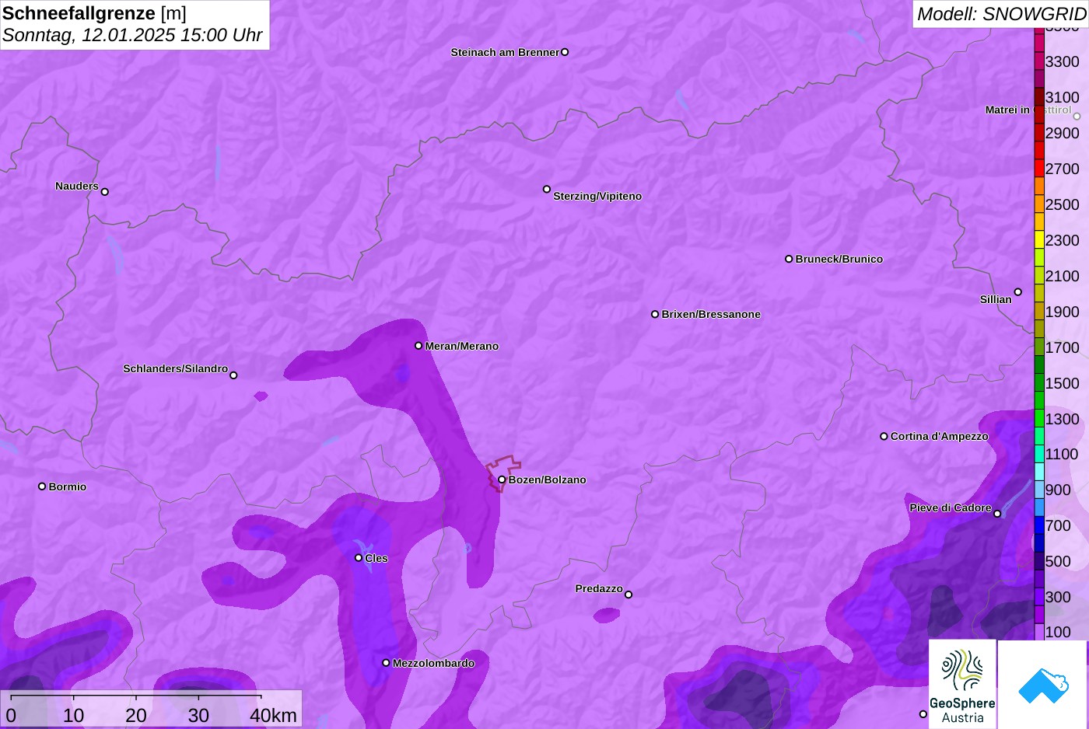This screenshot has height=729, width=1089.
Task: Click the Sillian marker dot
Action: pyautogui.click(x=1018, y=292)
